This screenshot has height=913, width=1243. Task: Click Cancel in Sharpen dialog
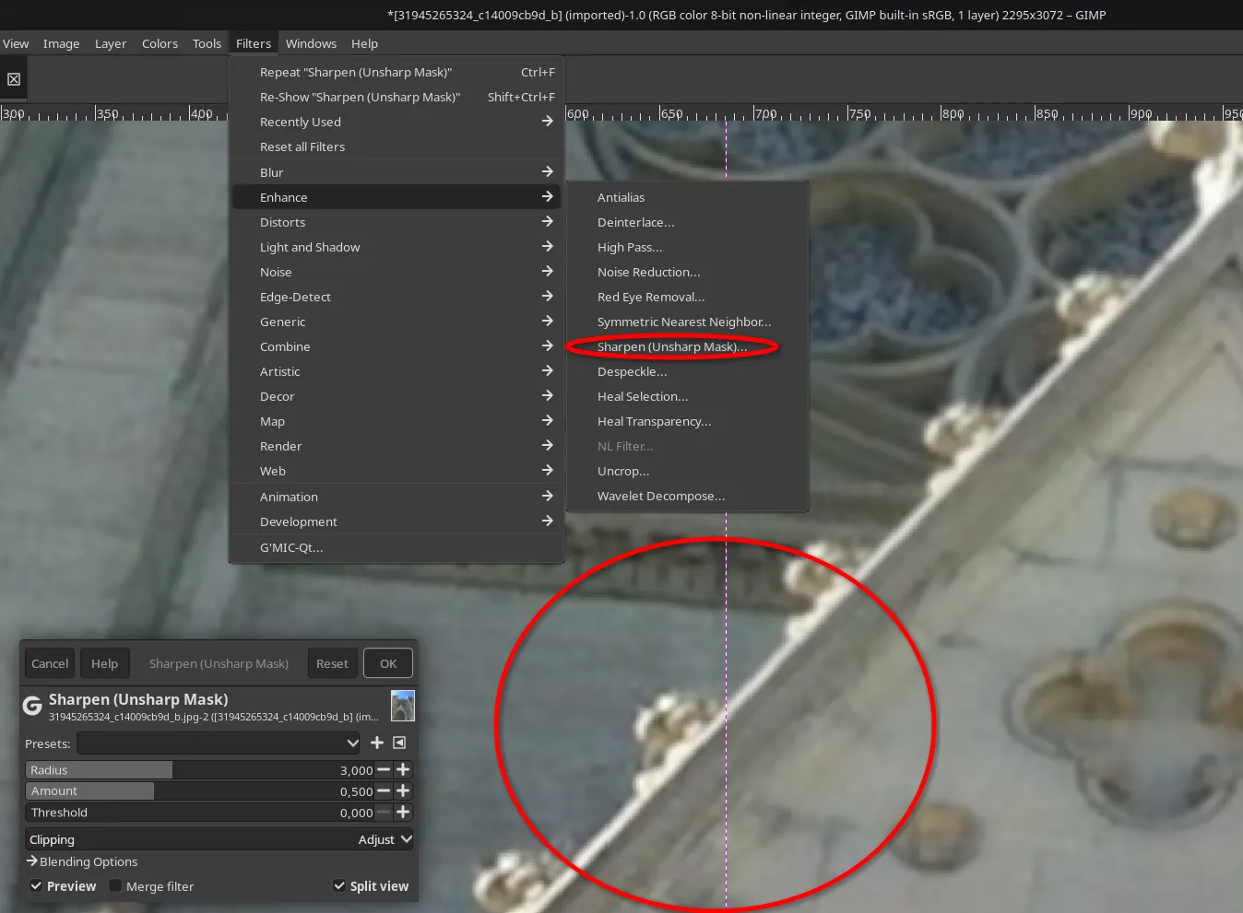tap(50, 663)
